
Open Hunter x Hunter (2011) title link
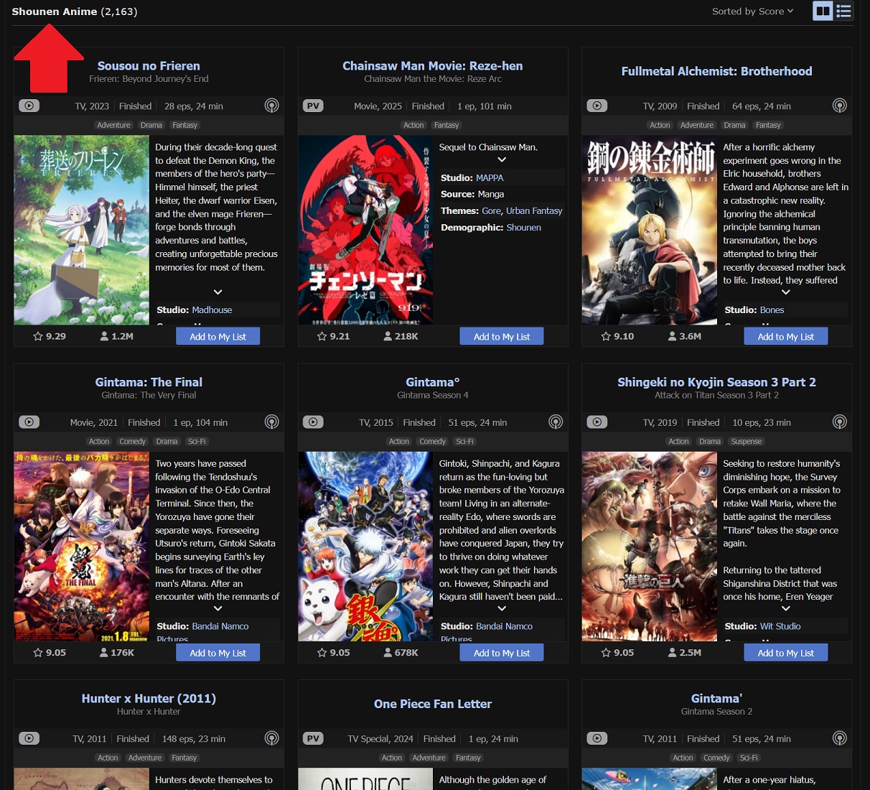coord(149,698)
